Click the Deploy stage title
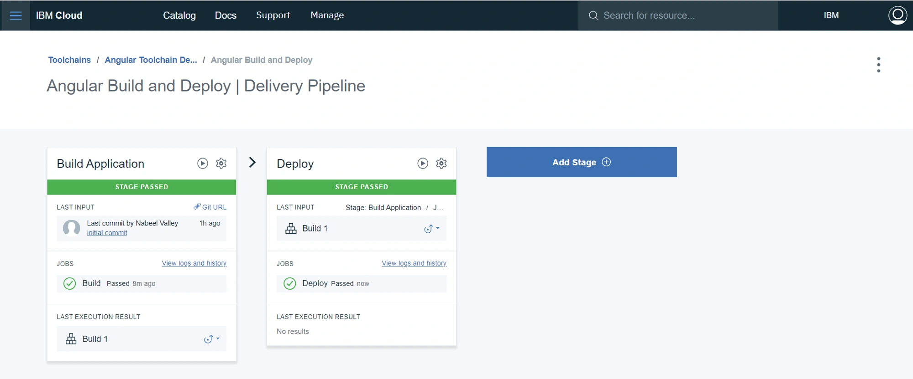Screen dimensions: 913x379 pyautogui.click(x=295, y=164)
